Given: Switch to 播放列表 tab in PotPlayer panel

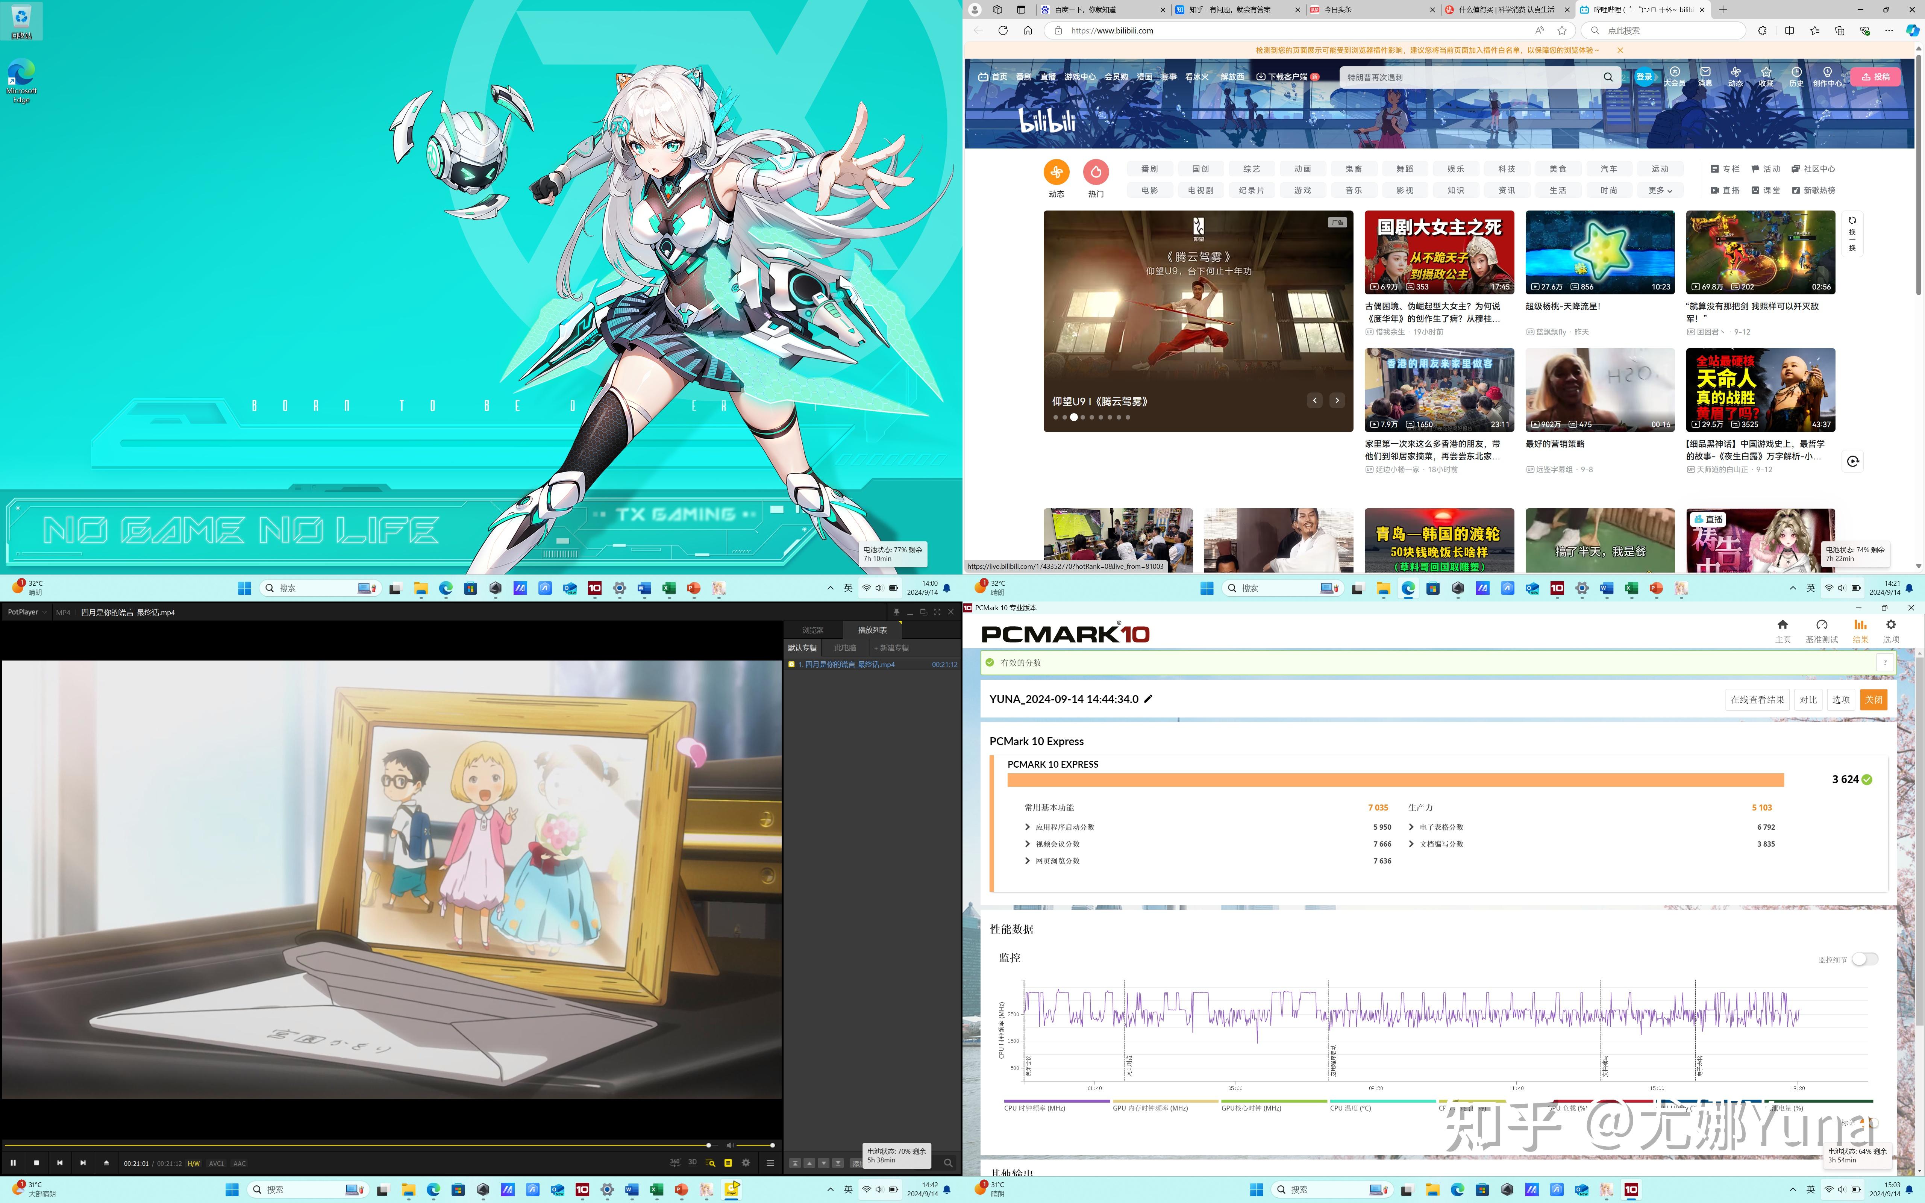Looking at the screenshot, I should (x=873, y=630).
